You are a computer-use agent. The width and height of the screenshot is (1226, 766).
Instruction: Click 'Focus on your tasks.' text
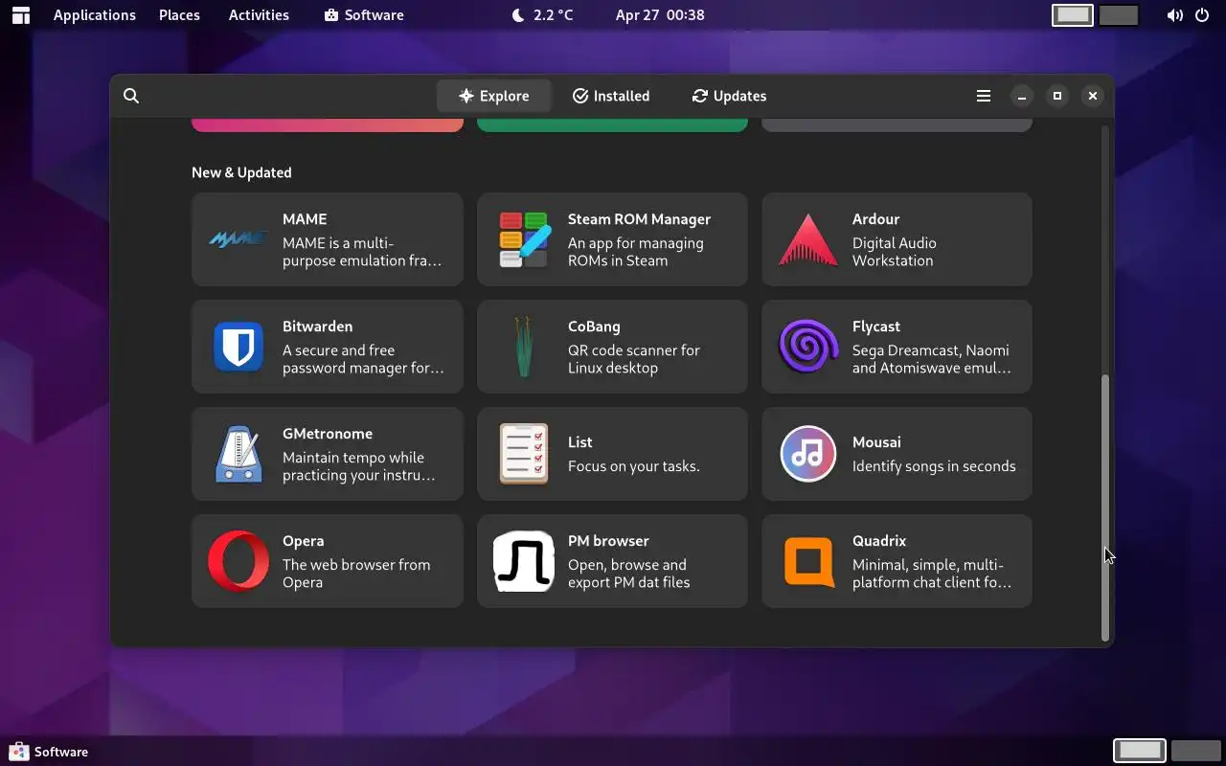(x=634, y=466)
